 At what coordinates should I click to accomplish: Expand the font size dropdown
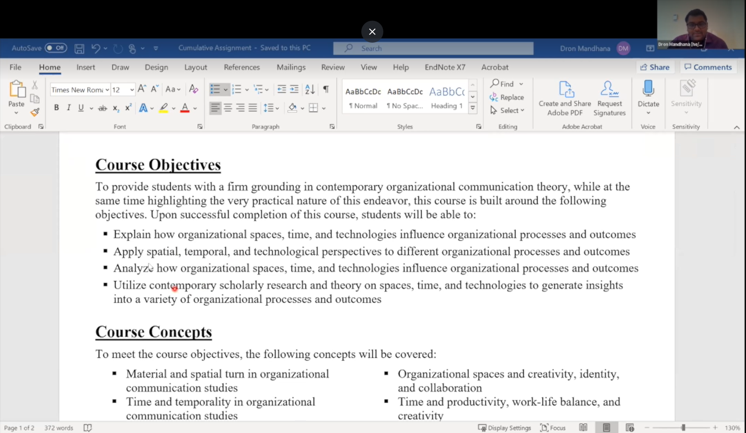[132, 90]
